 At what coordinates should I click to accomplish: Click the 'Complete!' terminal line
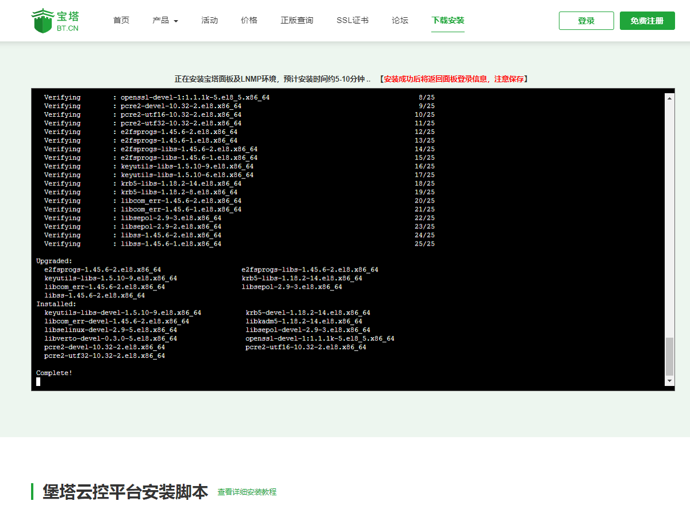tap(55, 373)
